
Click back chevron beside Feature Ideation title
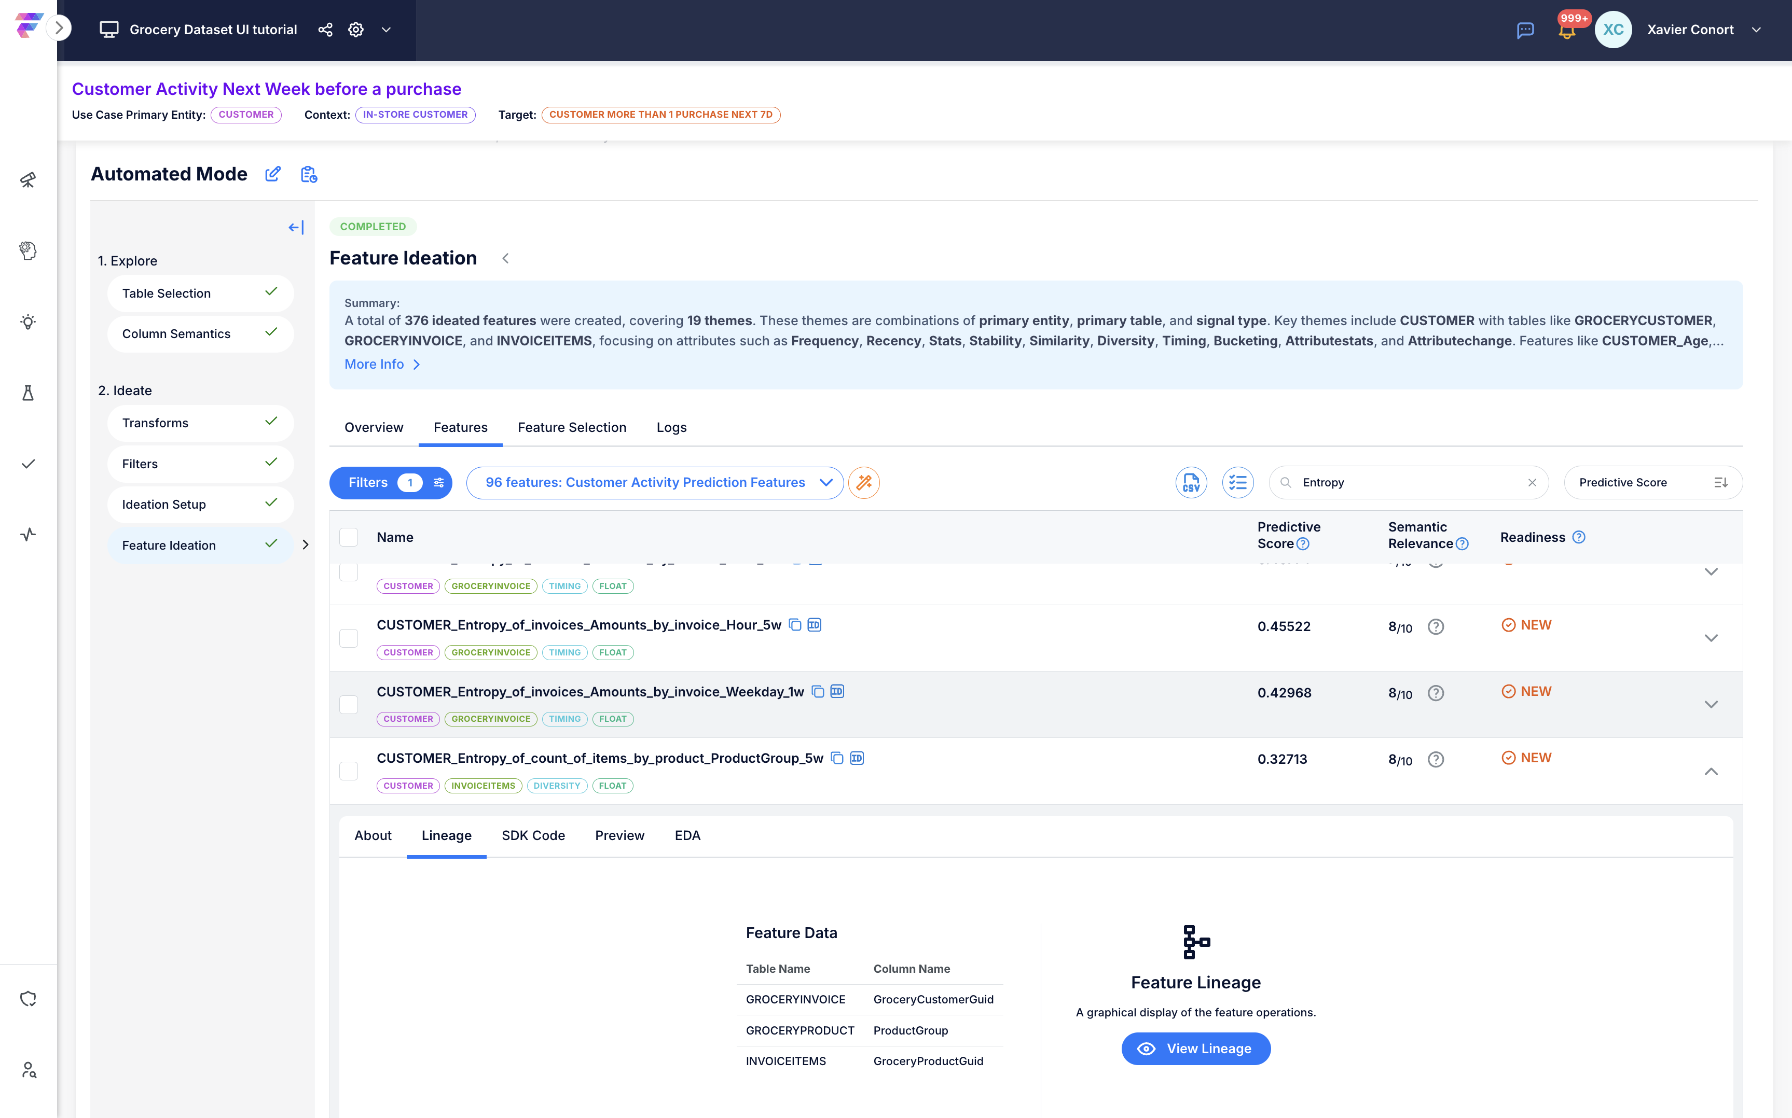click(505, 258)
